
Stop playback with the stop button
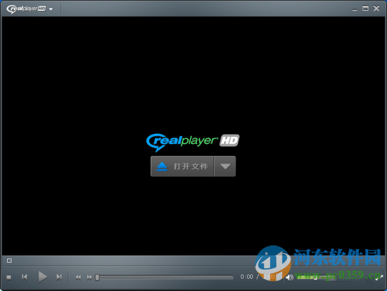point(8,277)
